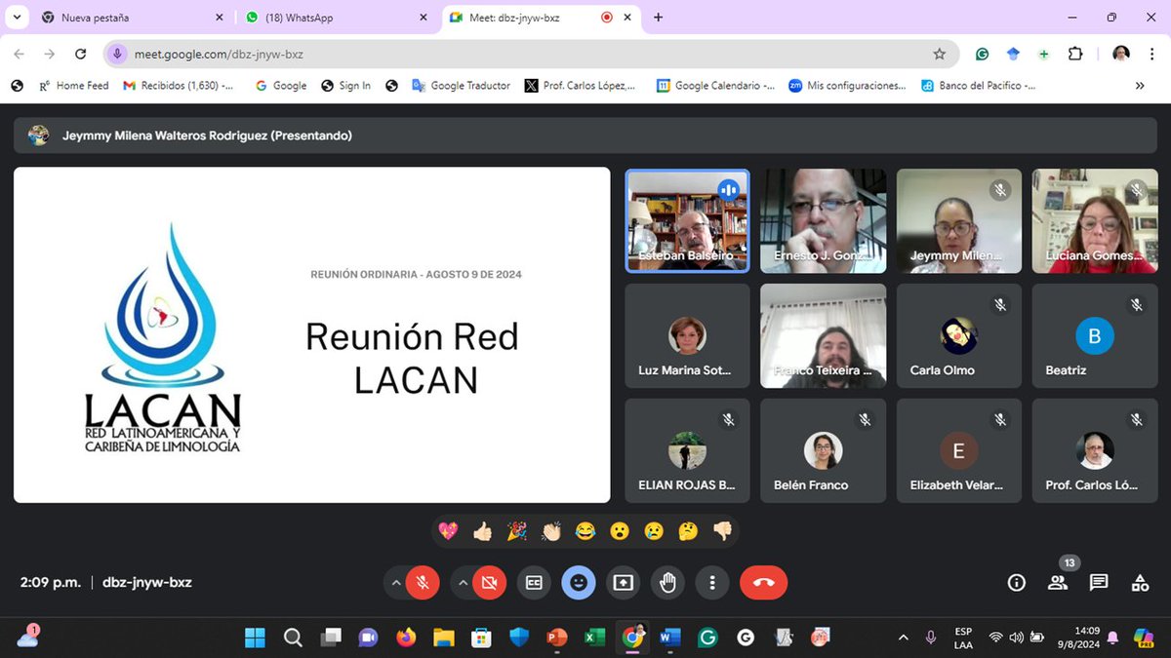Open more options three-dot menu
The height and width of the screenshot is (658, 1171).
(x=713, y=583)
